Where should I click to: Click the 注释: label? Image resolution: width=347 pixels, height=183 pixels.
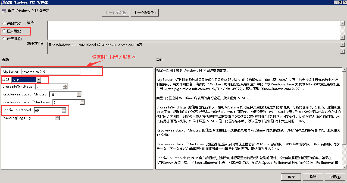pyautogui.click(x=31, y=22)
